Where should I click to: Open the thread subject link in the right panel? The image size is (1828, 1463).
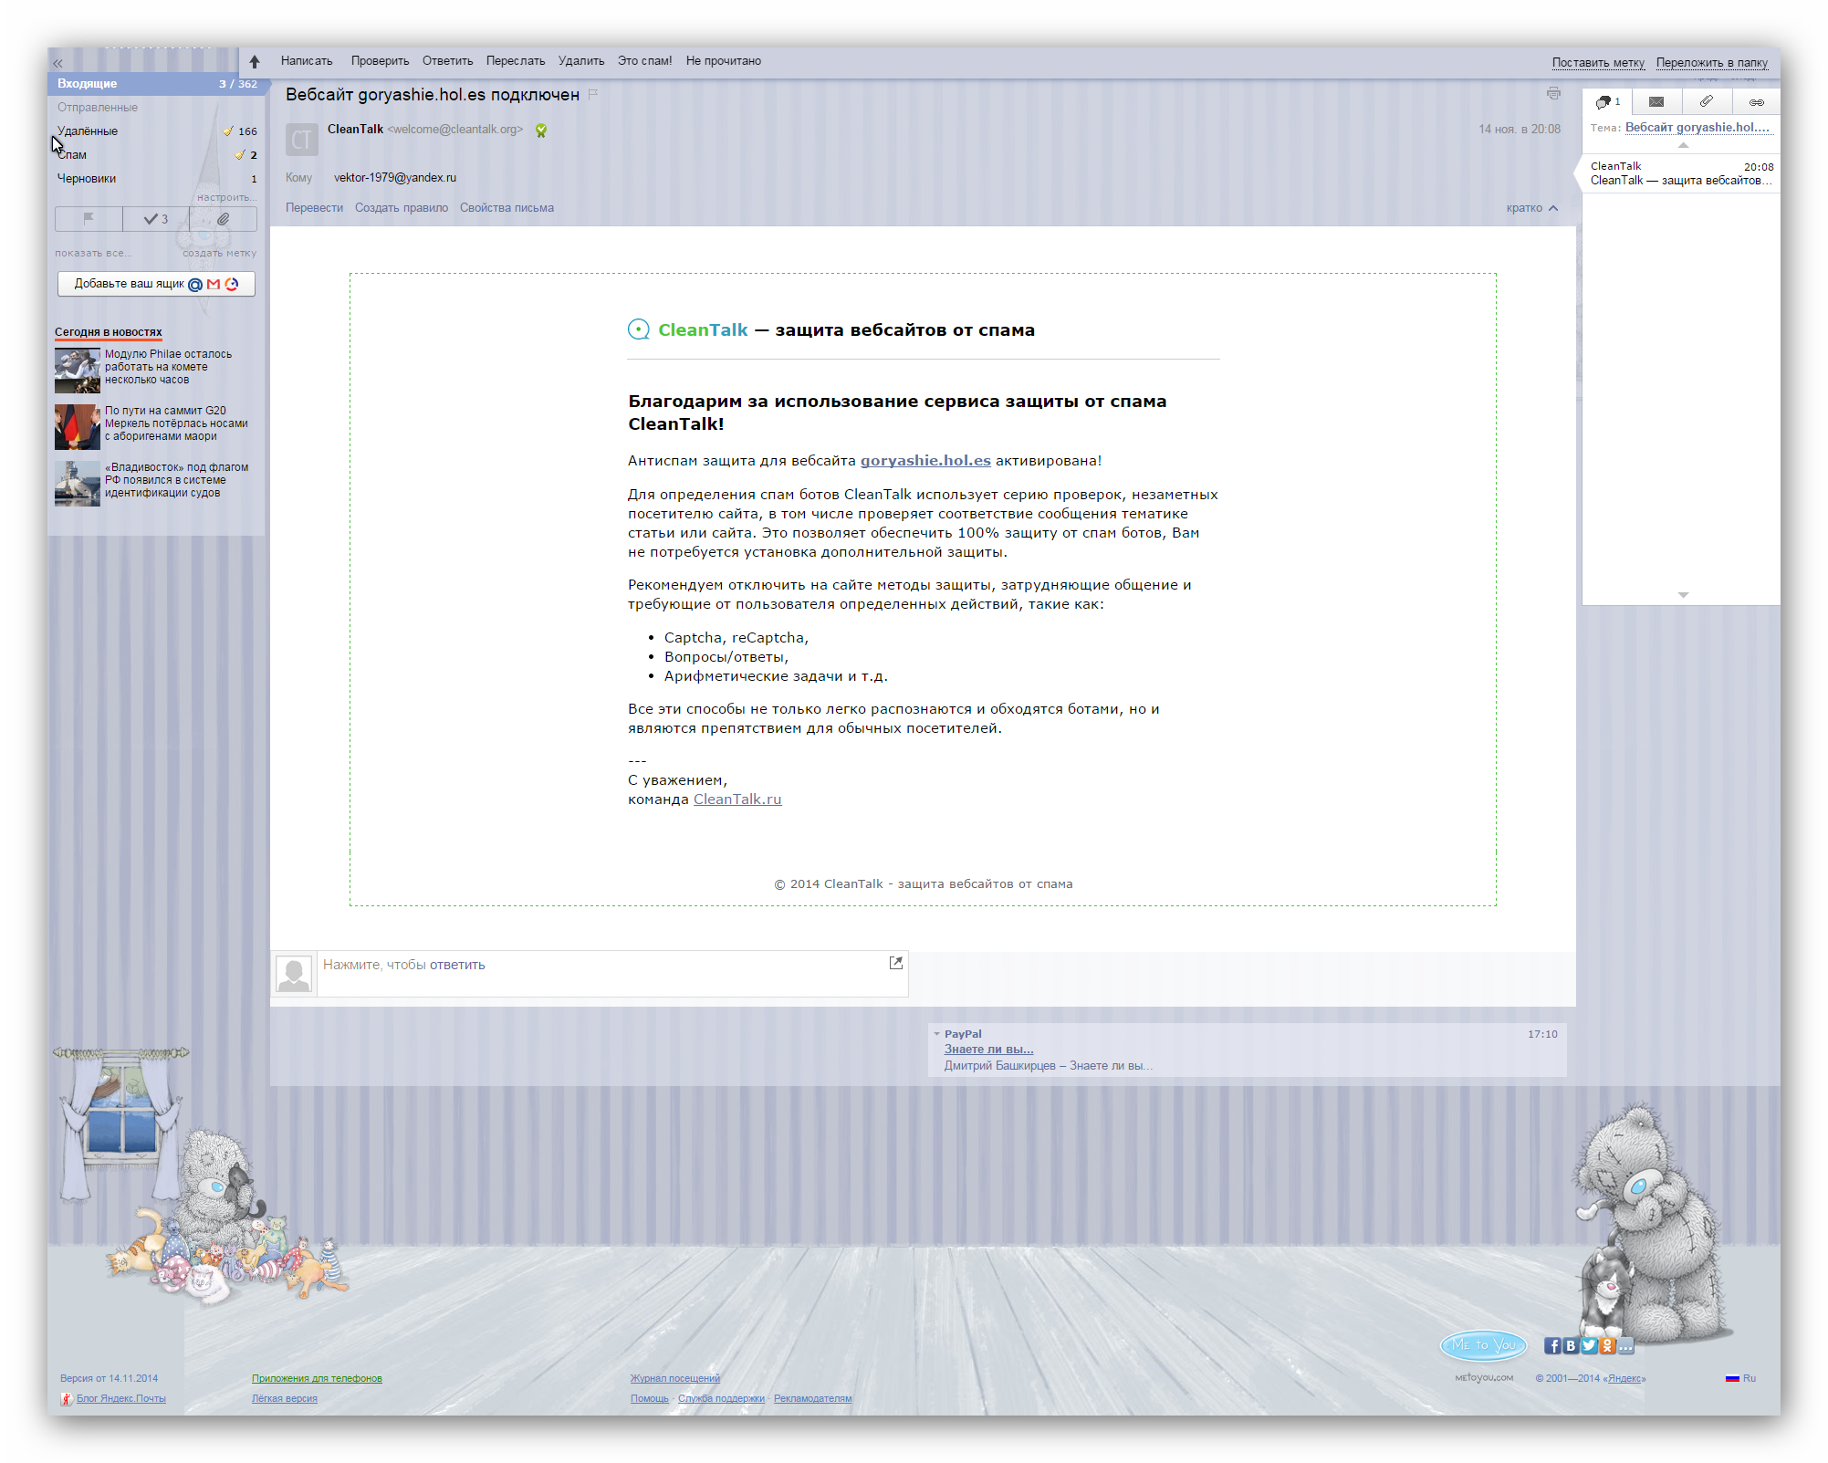click(x=1697, y=128)
